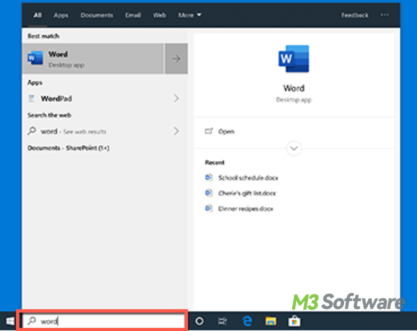Click the Word icon in best match

tap(35, 58)
